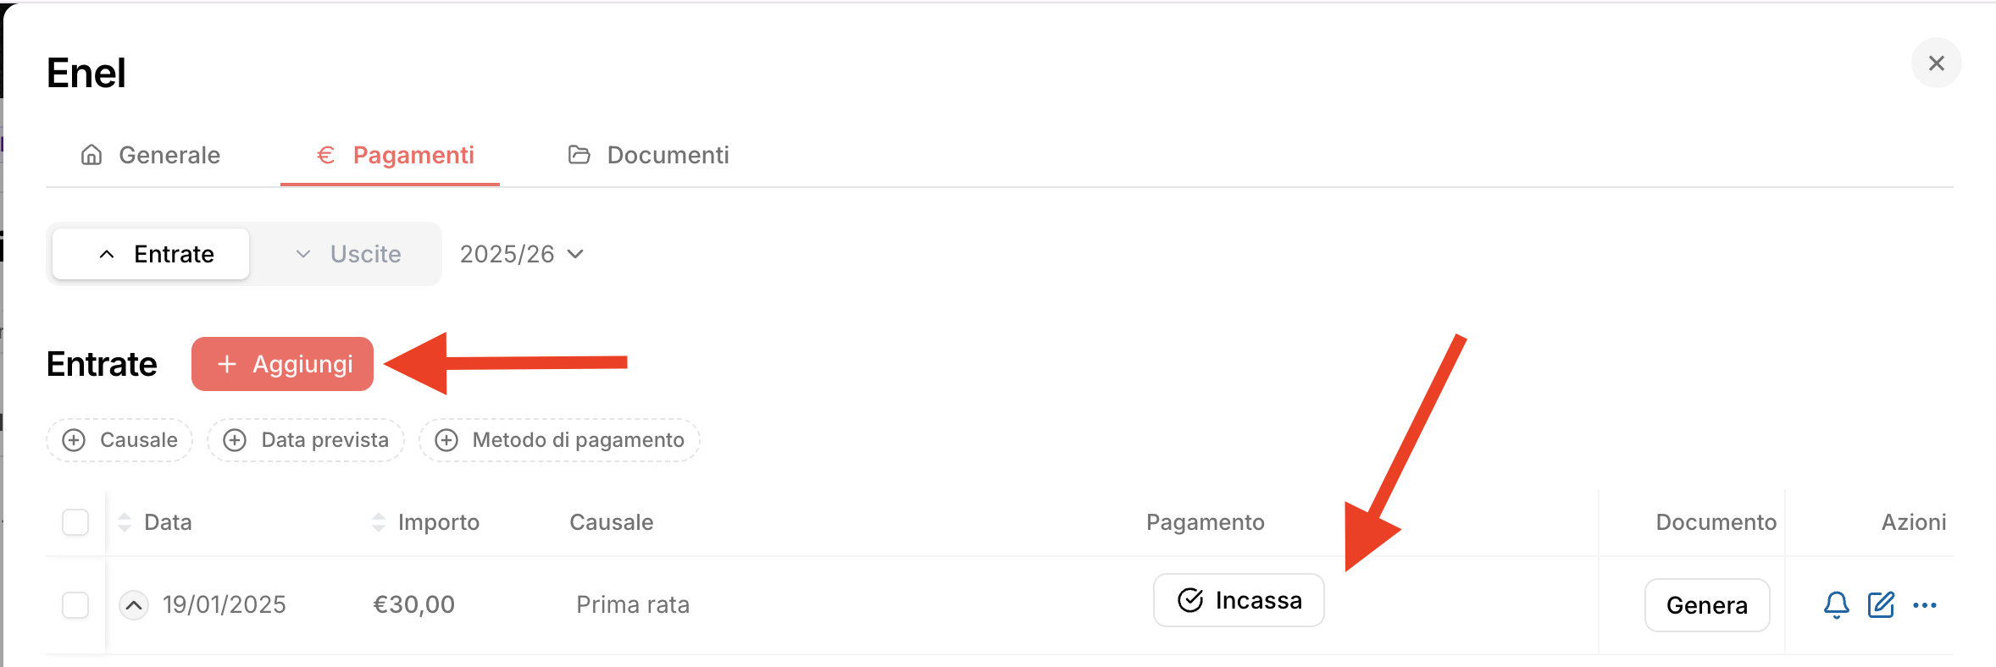Sort by Importo column arrows
This screenshot has height=667, width=1996.
pyautogui.click(x=378, y=522)
